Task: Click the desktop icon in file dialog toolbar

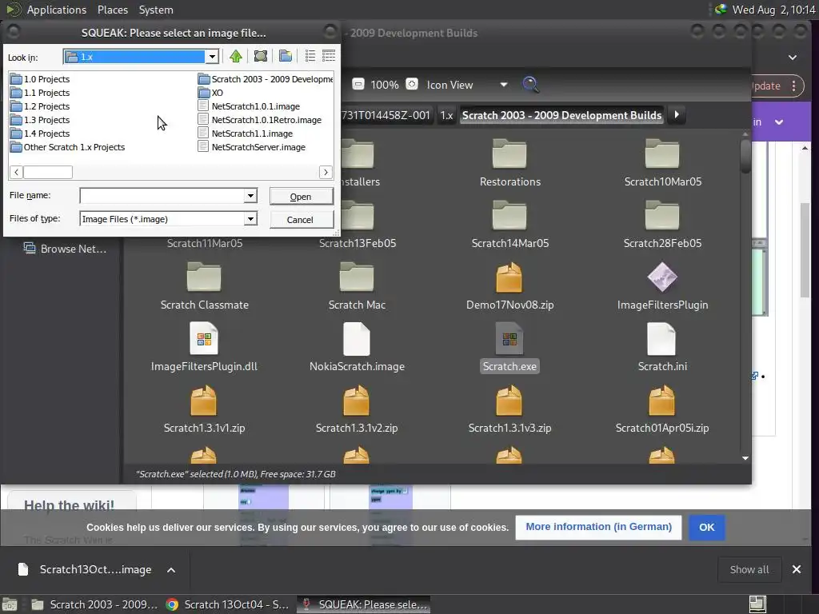Action: 261,57
